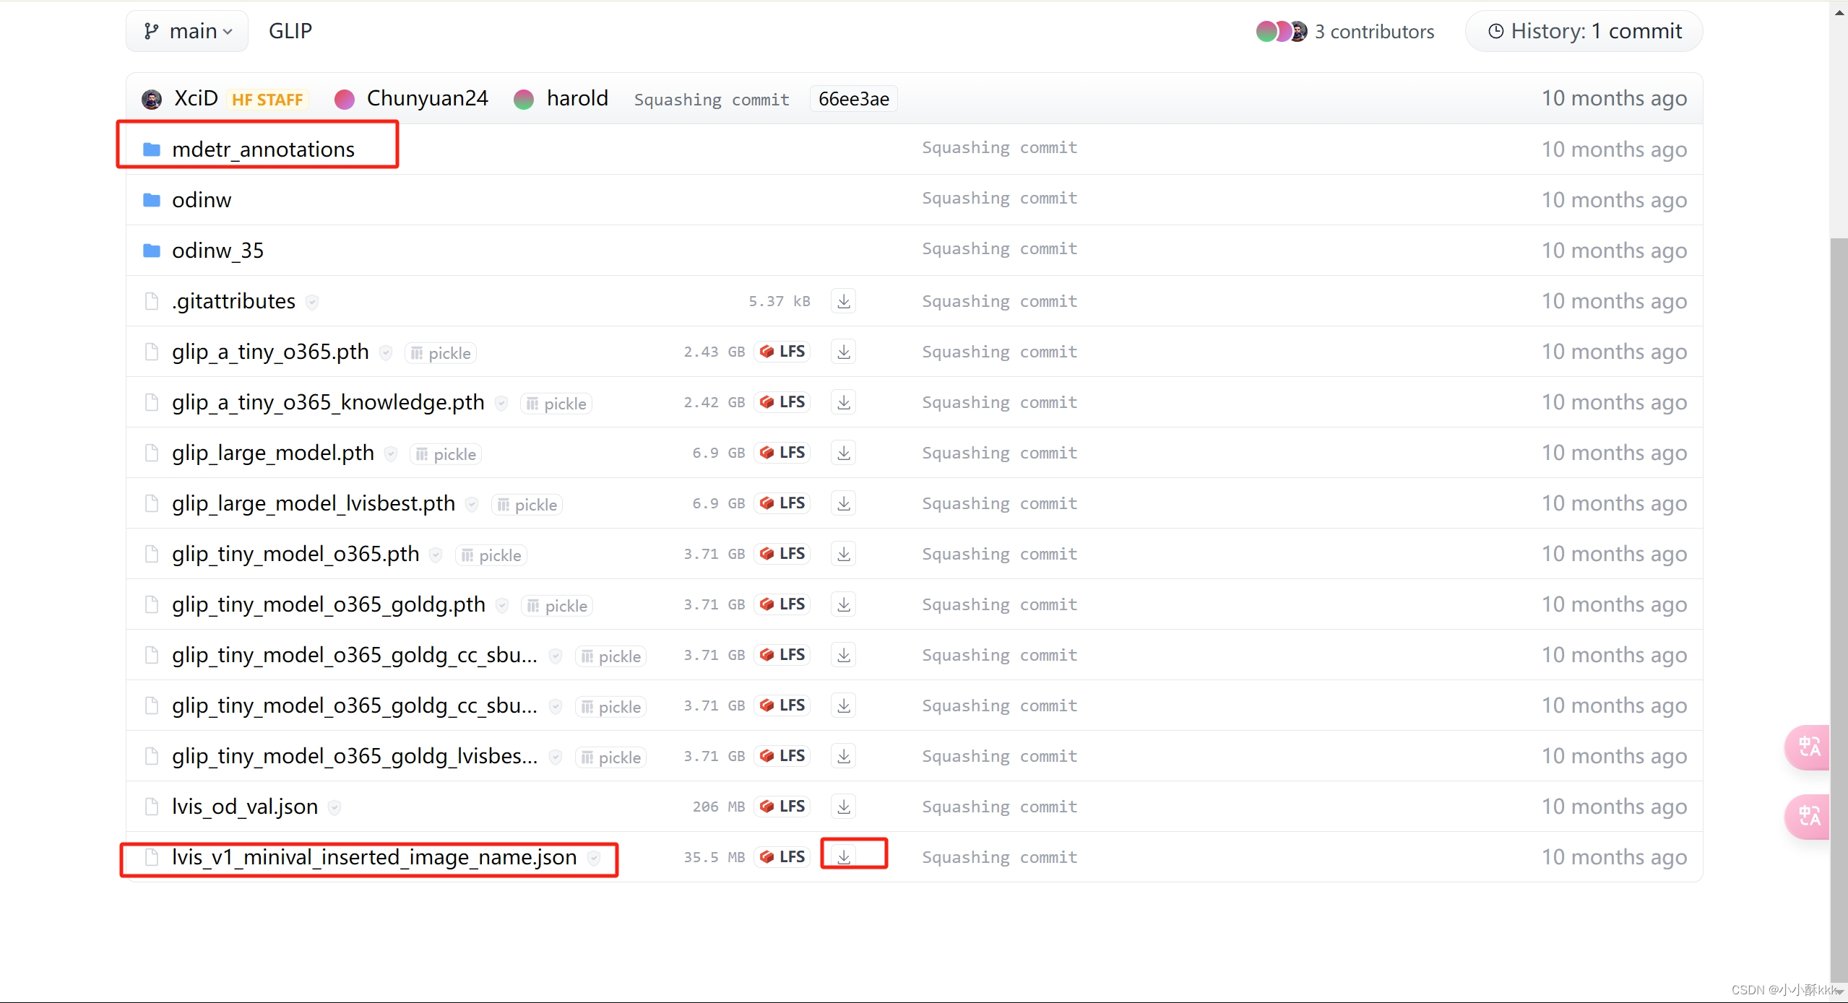Screen dimensions: 1848x1003
Task: Click LFS badge of lvis_od_val.json
Action: tap(782, 807)
